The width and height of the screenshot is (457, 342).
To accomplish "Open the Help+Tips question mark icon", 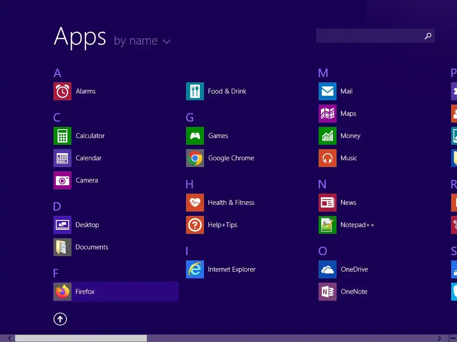I will pyautogui.click(x=195, y=225).
